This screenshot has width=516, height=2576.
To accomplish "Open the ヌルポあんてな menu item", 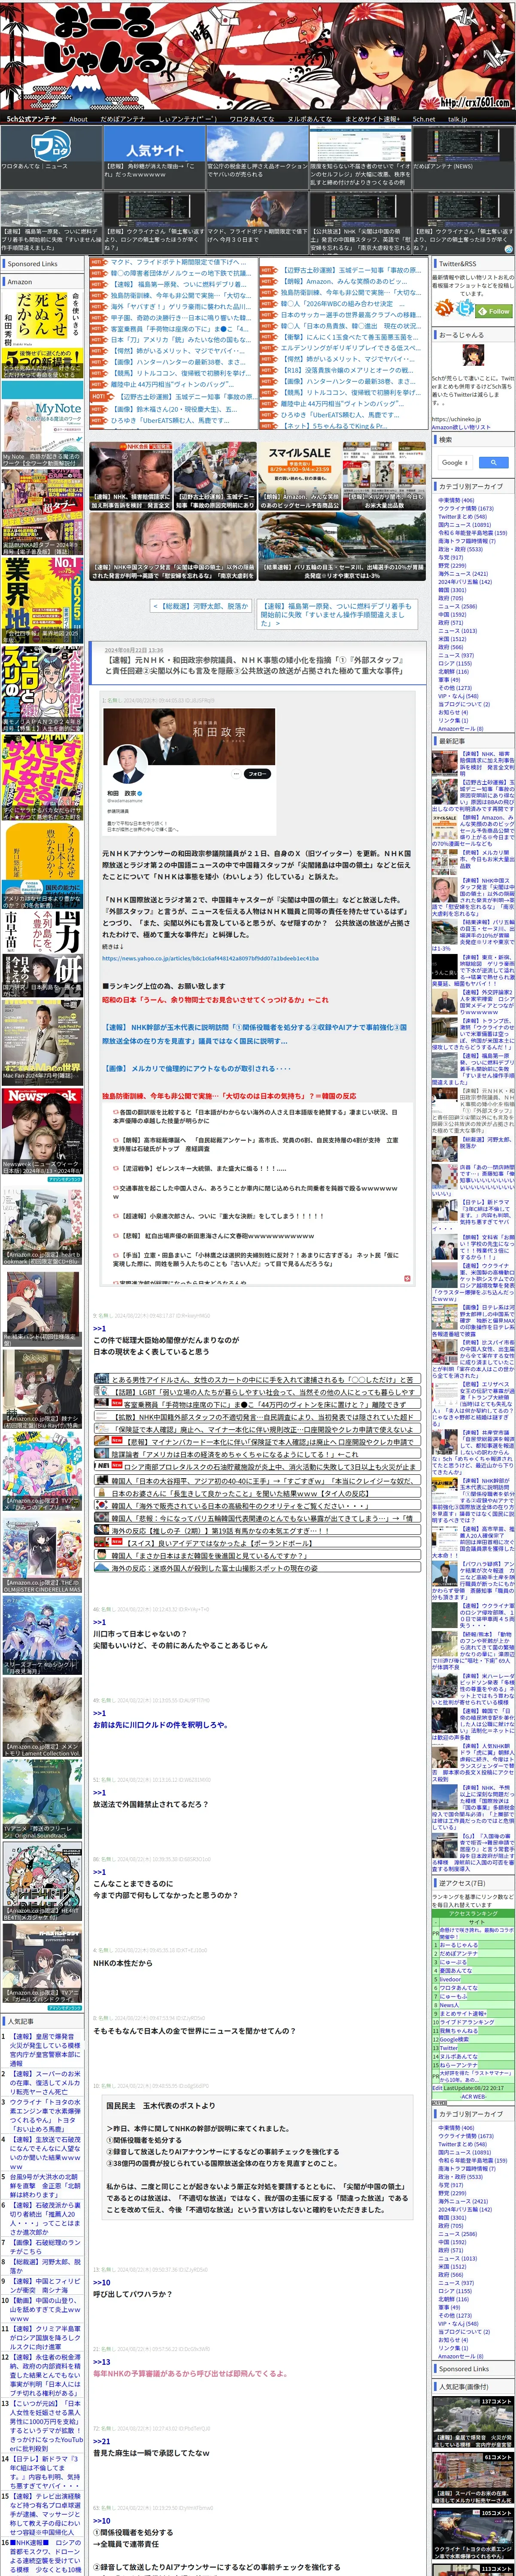I will (310, 119).
